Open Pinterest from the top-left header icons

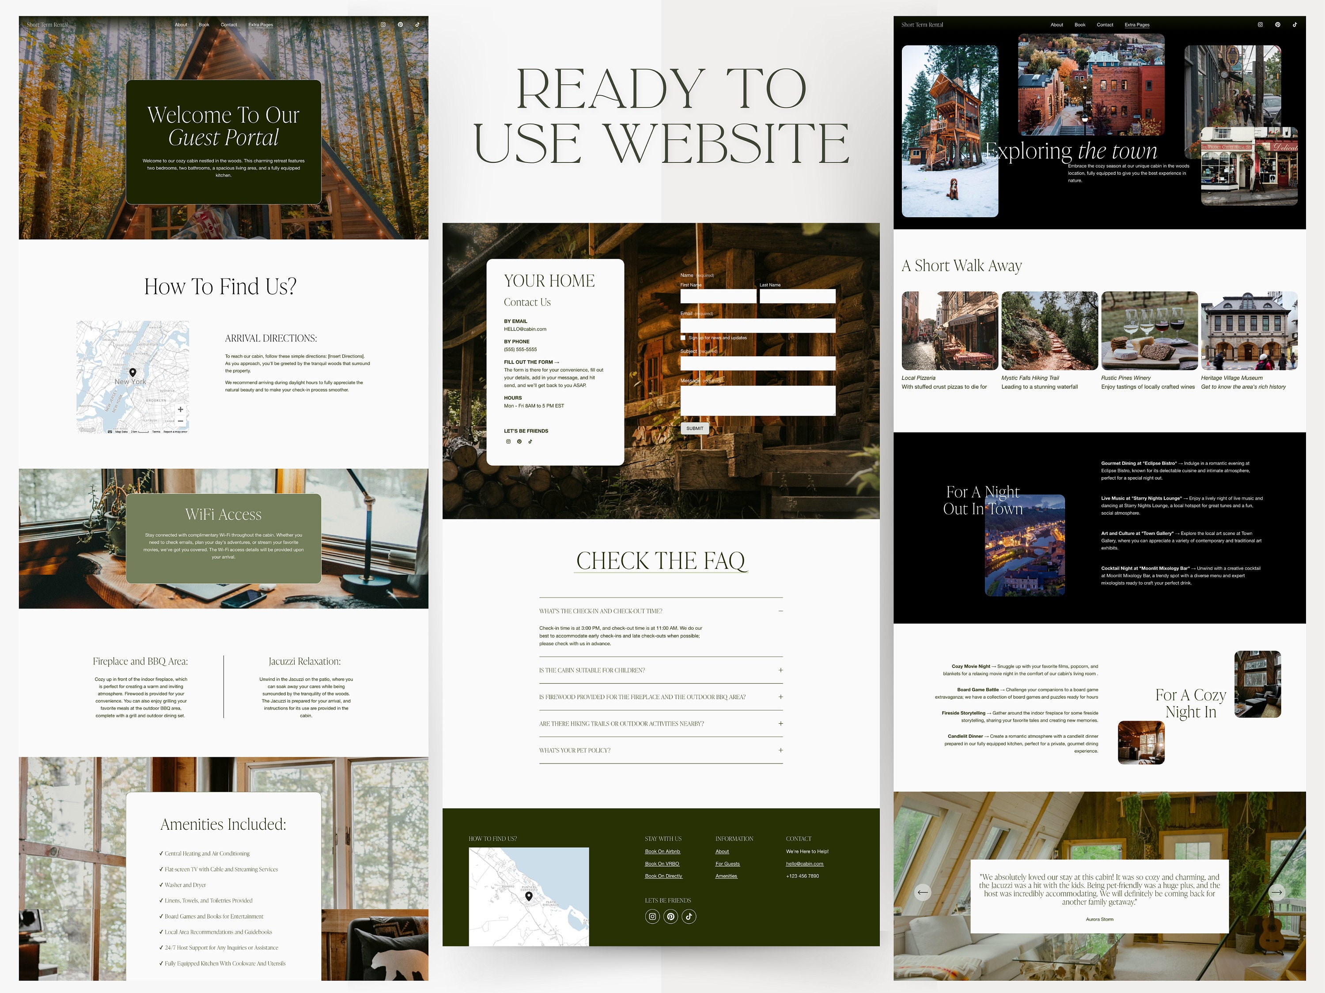click(400, 25)
